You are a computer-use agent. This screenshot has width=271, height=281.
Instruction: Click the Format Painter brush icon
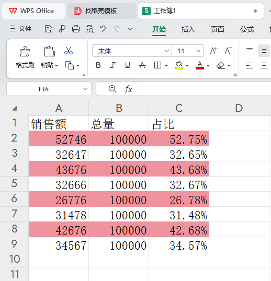(25, 51)
